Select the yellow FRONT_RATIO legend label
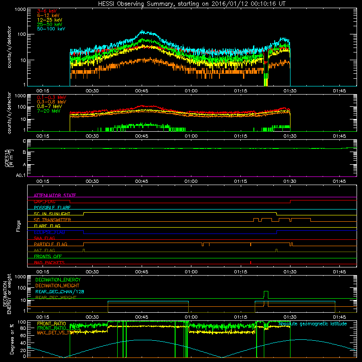This screenshot has width=362, height=362. point(52,324)
